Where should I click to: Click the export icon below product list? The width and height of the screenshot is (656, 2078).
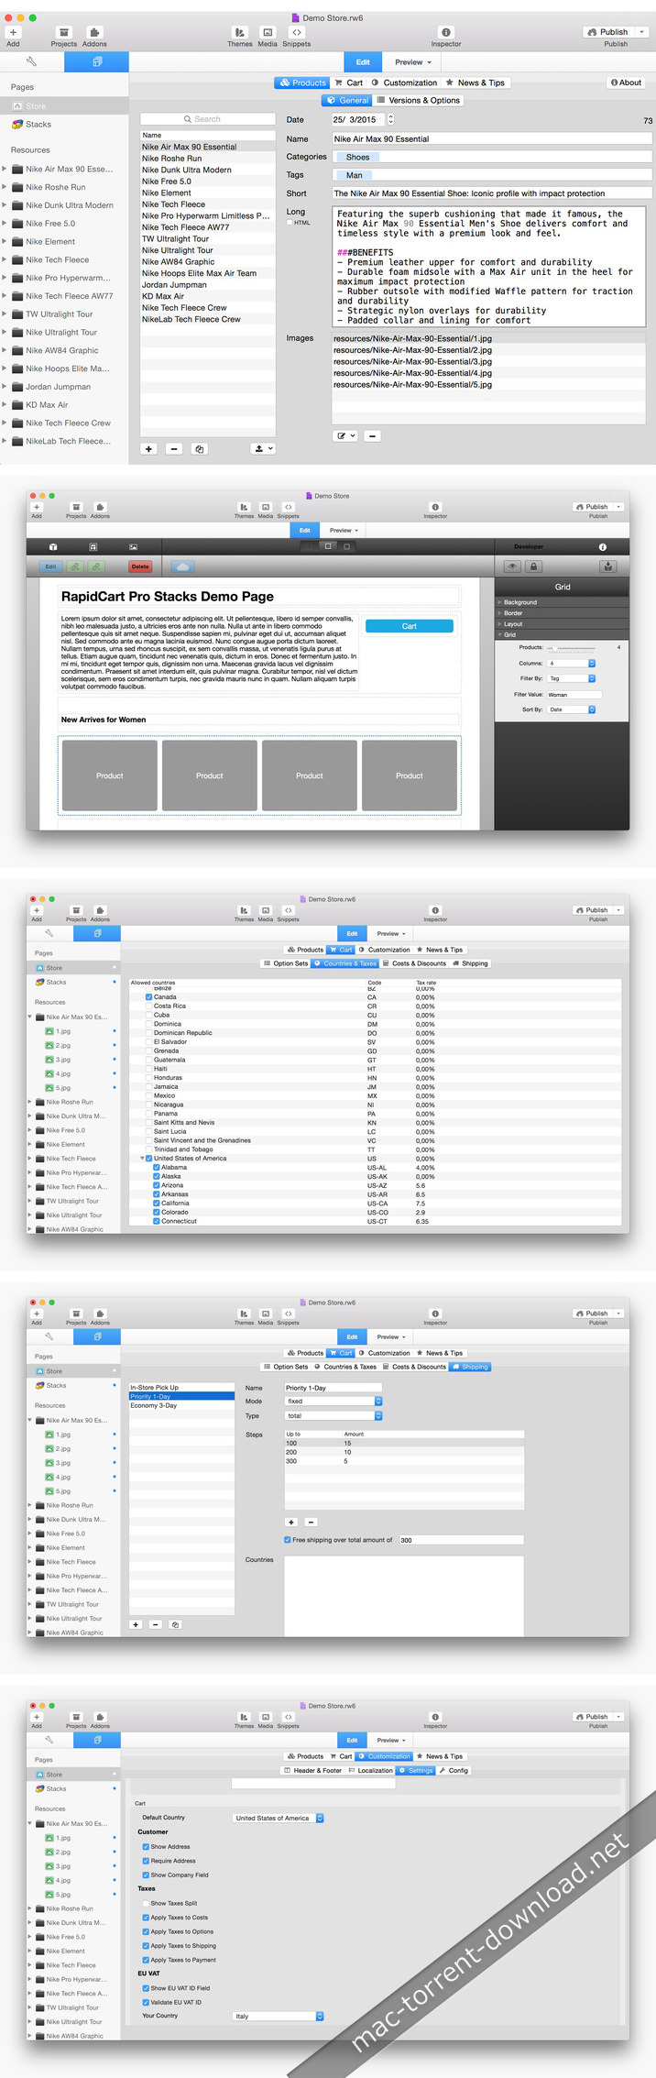pos(263,449)
